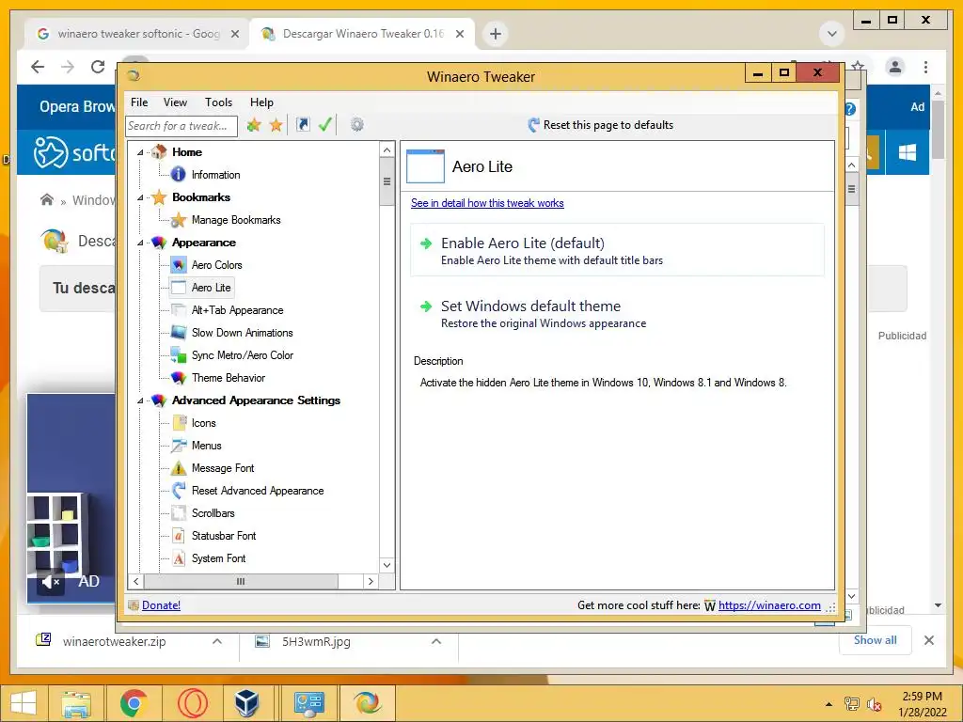Open Sync Metro/Aero Color tweak

tap(242, 355)
